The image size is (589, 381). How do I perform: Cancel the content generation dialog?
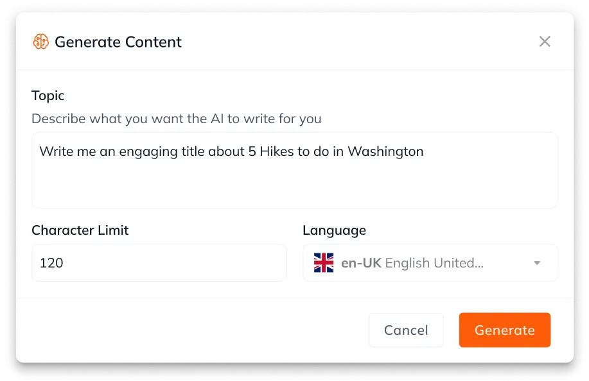coord(406,330)
